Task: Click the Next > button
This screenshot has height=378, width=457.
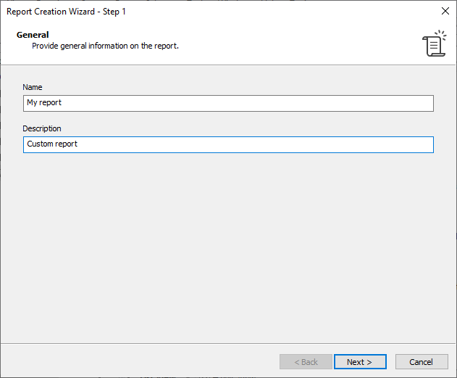Action: click(x=360, y=361)
